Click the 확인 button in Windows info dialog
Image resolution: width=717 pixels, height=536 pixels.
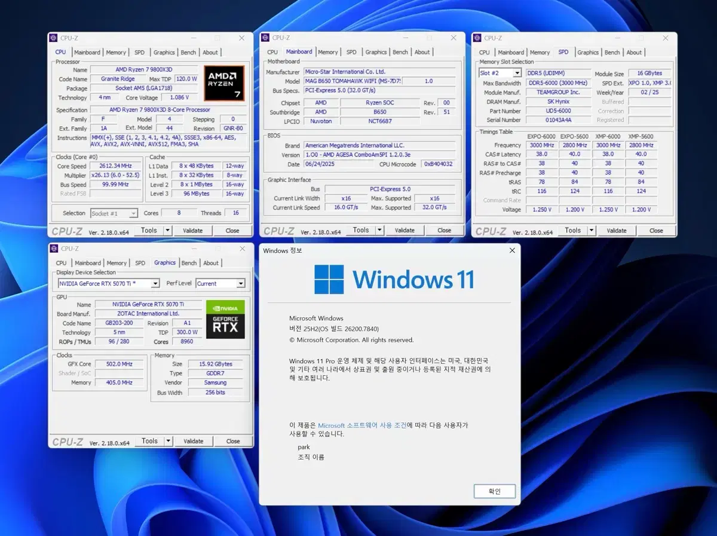495,491
